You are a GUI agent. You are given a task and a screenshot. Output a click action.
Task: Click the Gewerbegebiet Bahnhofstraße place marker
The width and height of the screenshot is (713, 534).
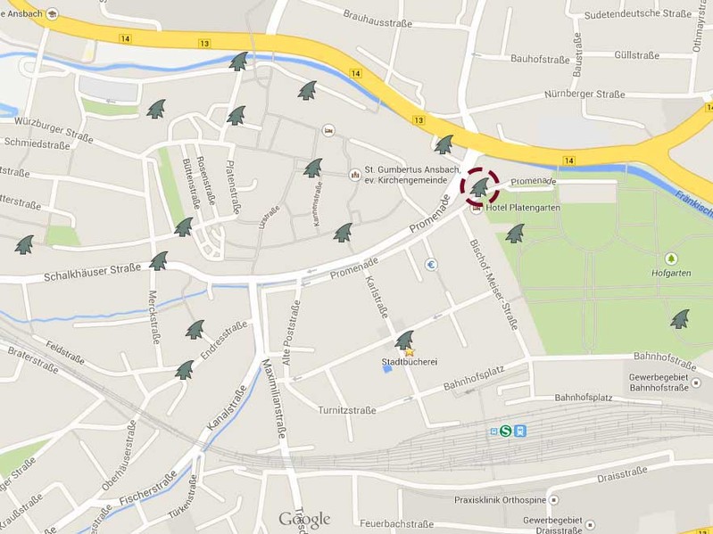click(x=696, y=383)
